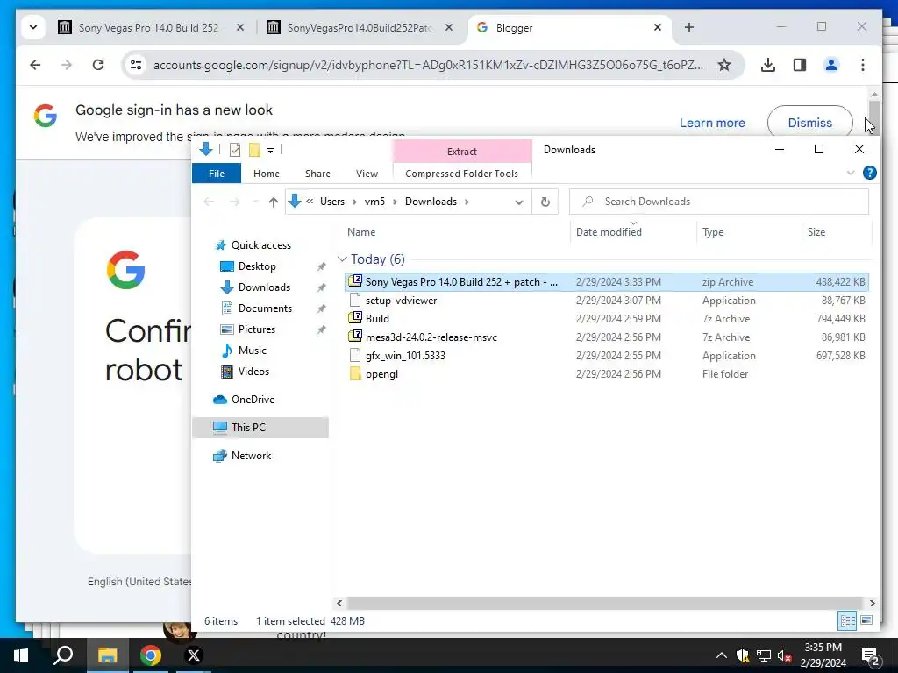Click the Extract contextual tab

tap(461, 151)
